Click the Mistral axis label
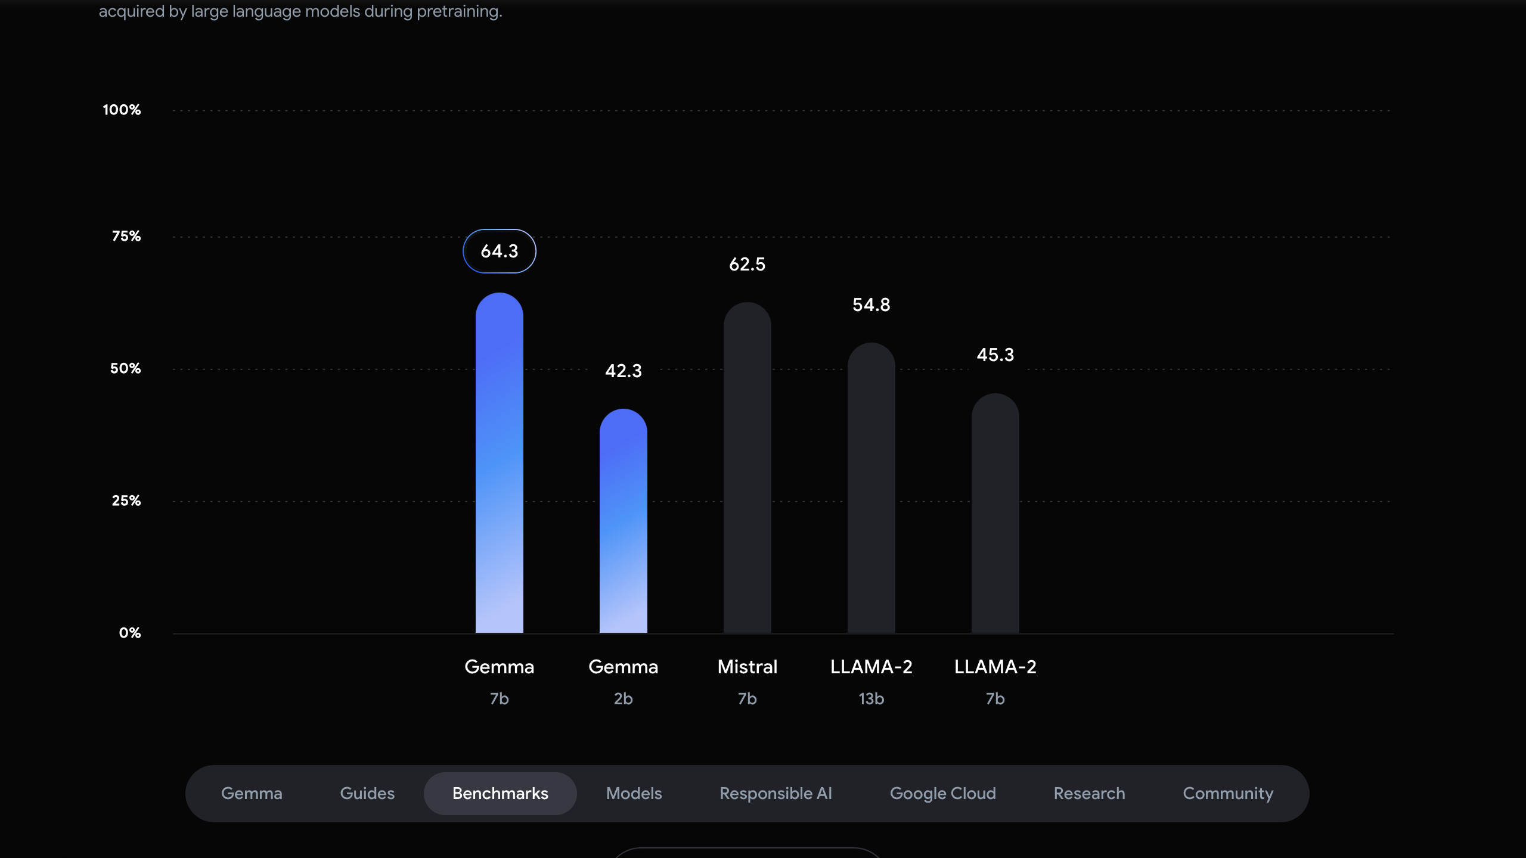 click(x=748, y=666)
